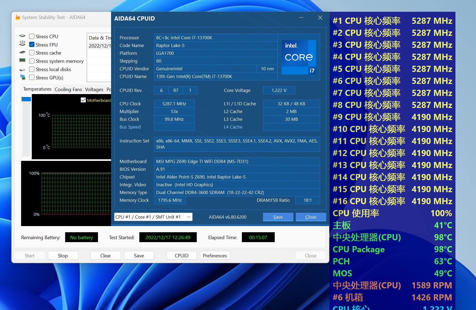
Task: Uncheck the Stress FPU checkbox
Action: 32,45
